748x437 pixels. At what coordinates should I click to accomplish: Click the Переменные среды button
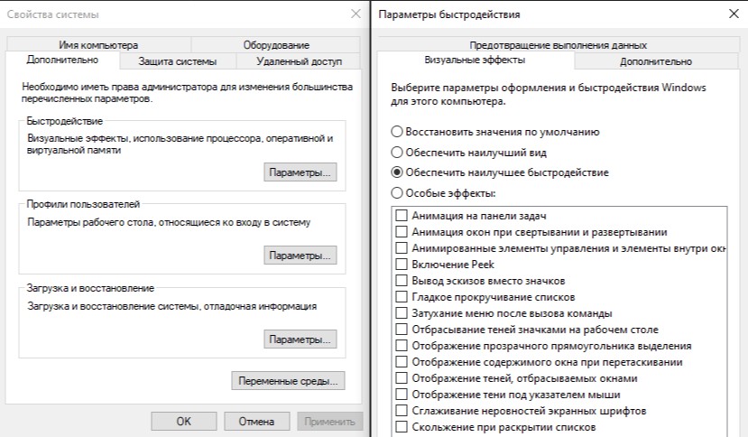point(288,380)
